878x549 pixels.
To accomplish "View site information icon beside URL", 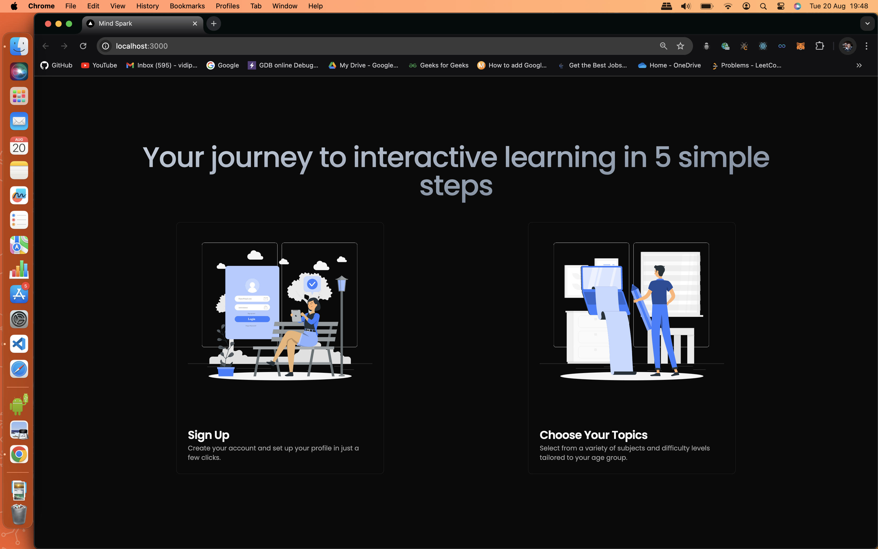I will pos(106,46).
